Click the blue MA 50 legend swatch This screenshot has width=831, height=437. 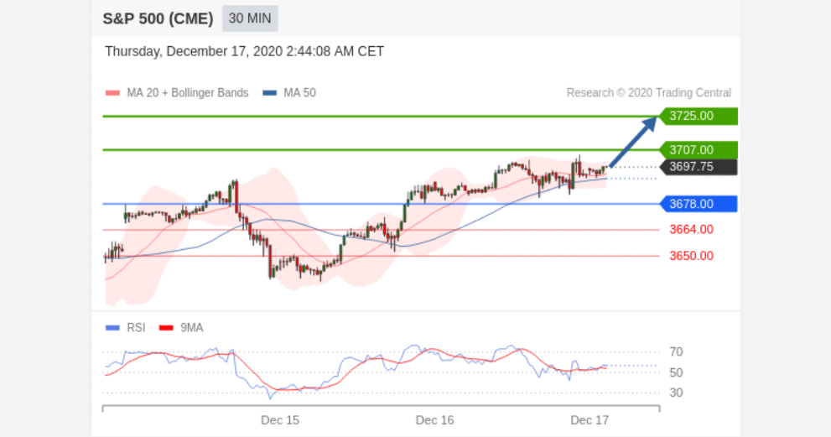click(270, 93)
